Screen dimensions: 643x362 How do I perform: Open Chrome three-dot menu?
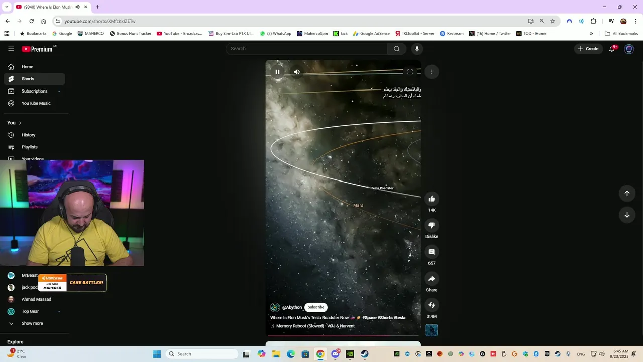coord(635,21)
